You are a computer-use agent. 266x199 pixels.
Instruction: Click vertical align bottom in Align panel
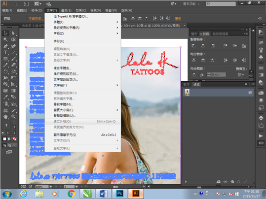(244, 46)
